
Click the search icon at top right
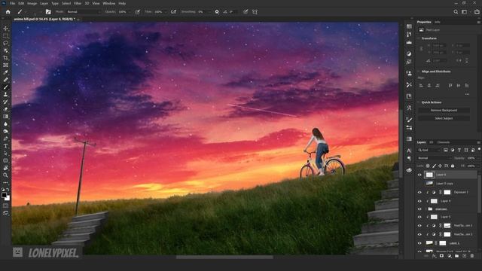pos(456,12)
